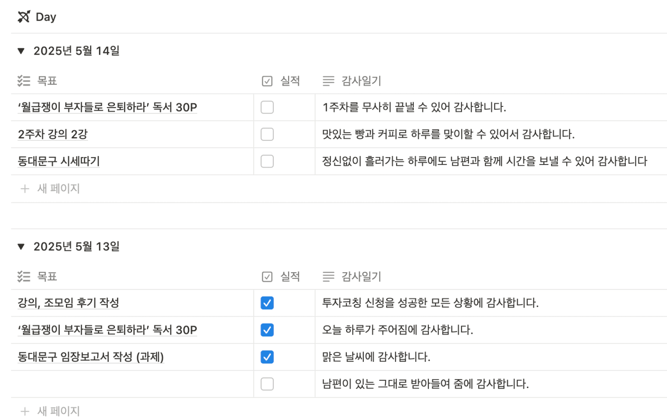Screen dimensions: 667x420
Task: Click the 감사일기 text icon under May 14
Action: point(328,81)
